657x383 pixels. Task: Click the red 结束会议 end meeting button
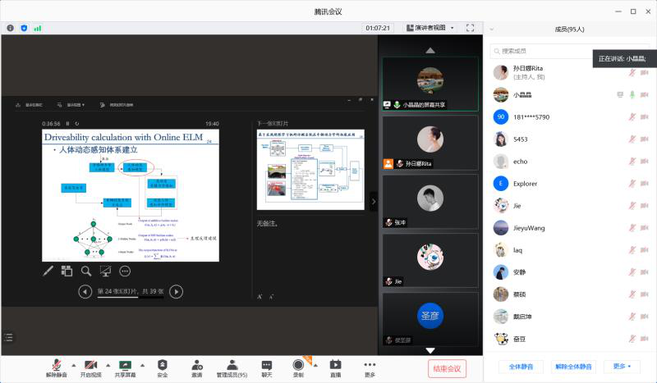pos(448,368)
